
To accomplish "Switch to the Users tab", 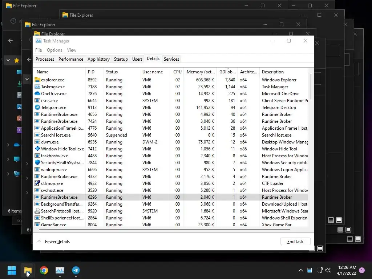I will [137, 59].
